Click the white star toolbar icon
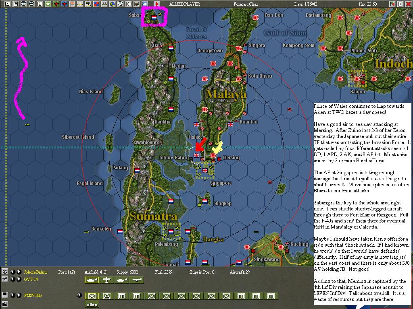Image resolution: width=413 pixels, height=309 pixels. click(x=48, y=4)
